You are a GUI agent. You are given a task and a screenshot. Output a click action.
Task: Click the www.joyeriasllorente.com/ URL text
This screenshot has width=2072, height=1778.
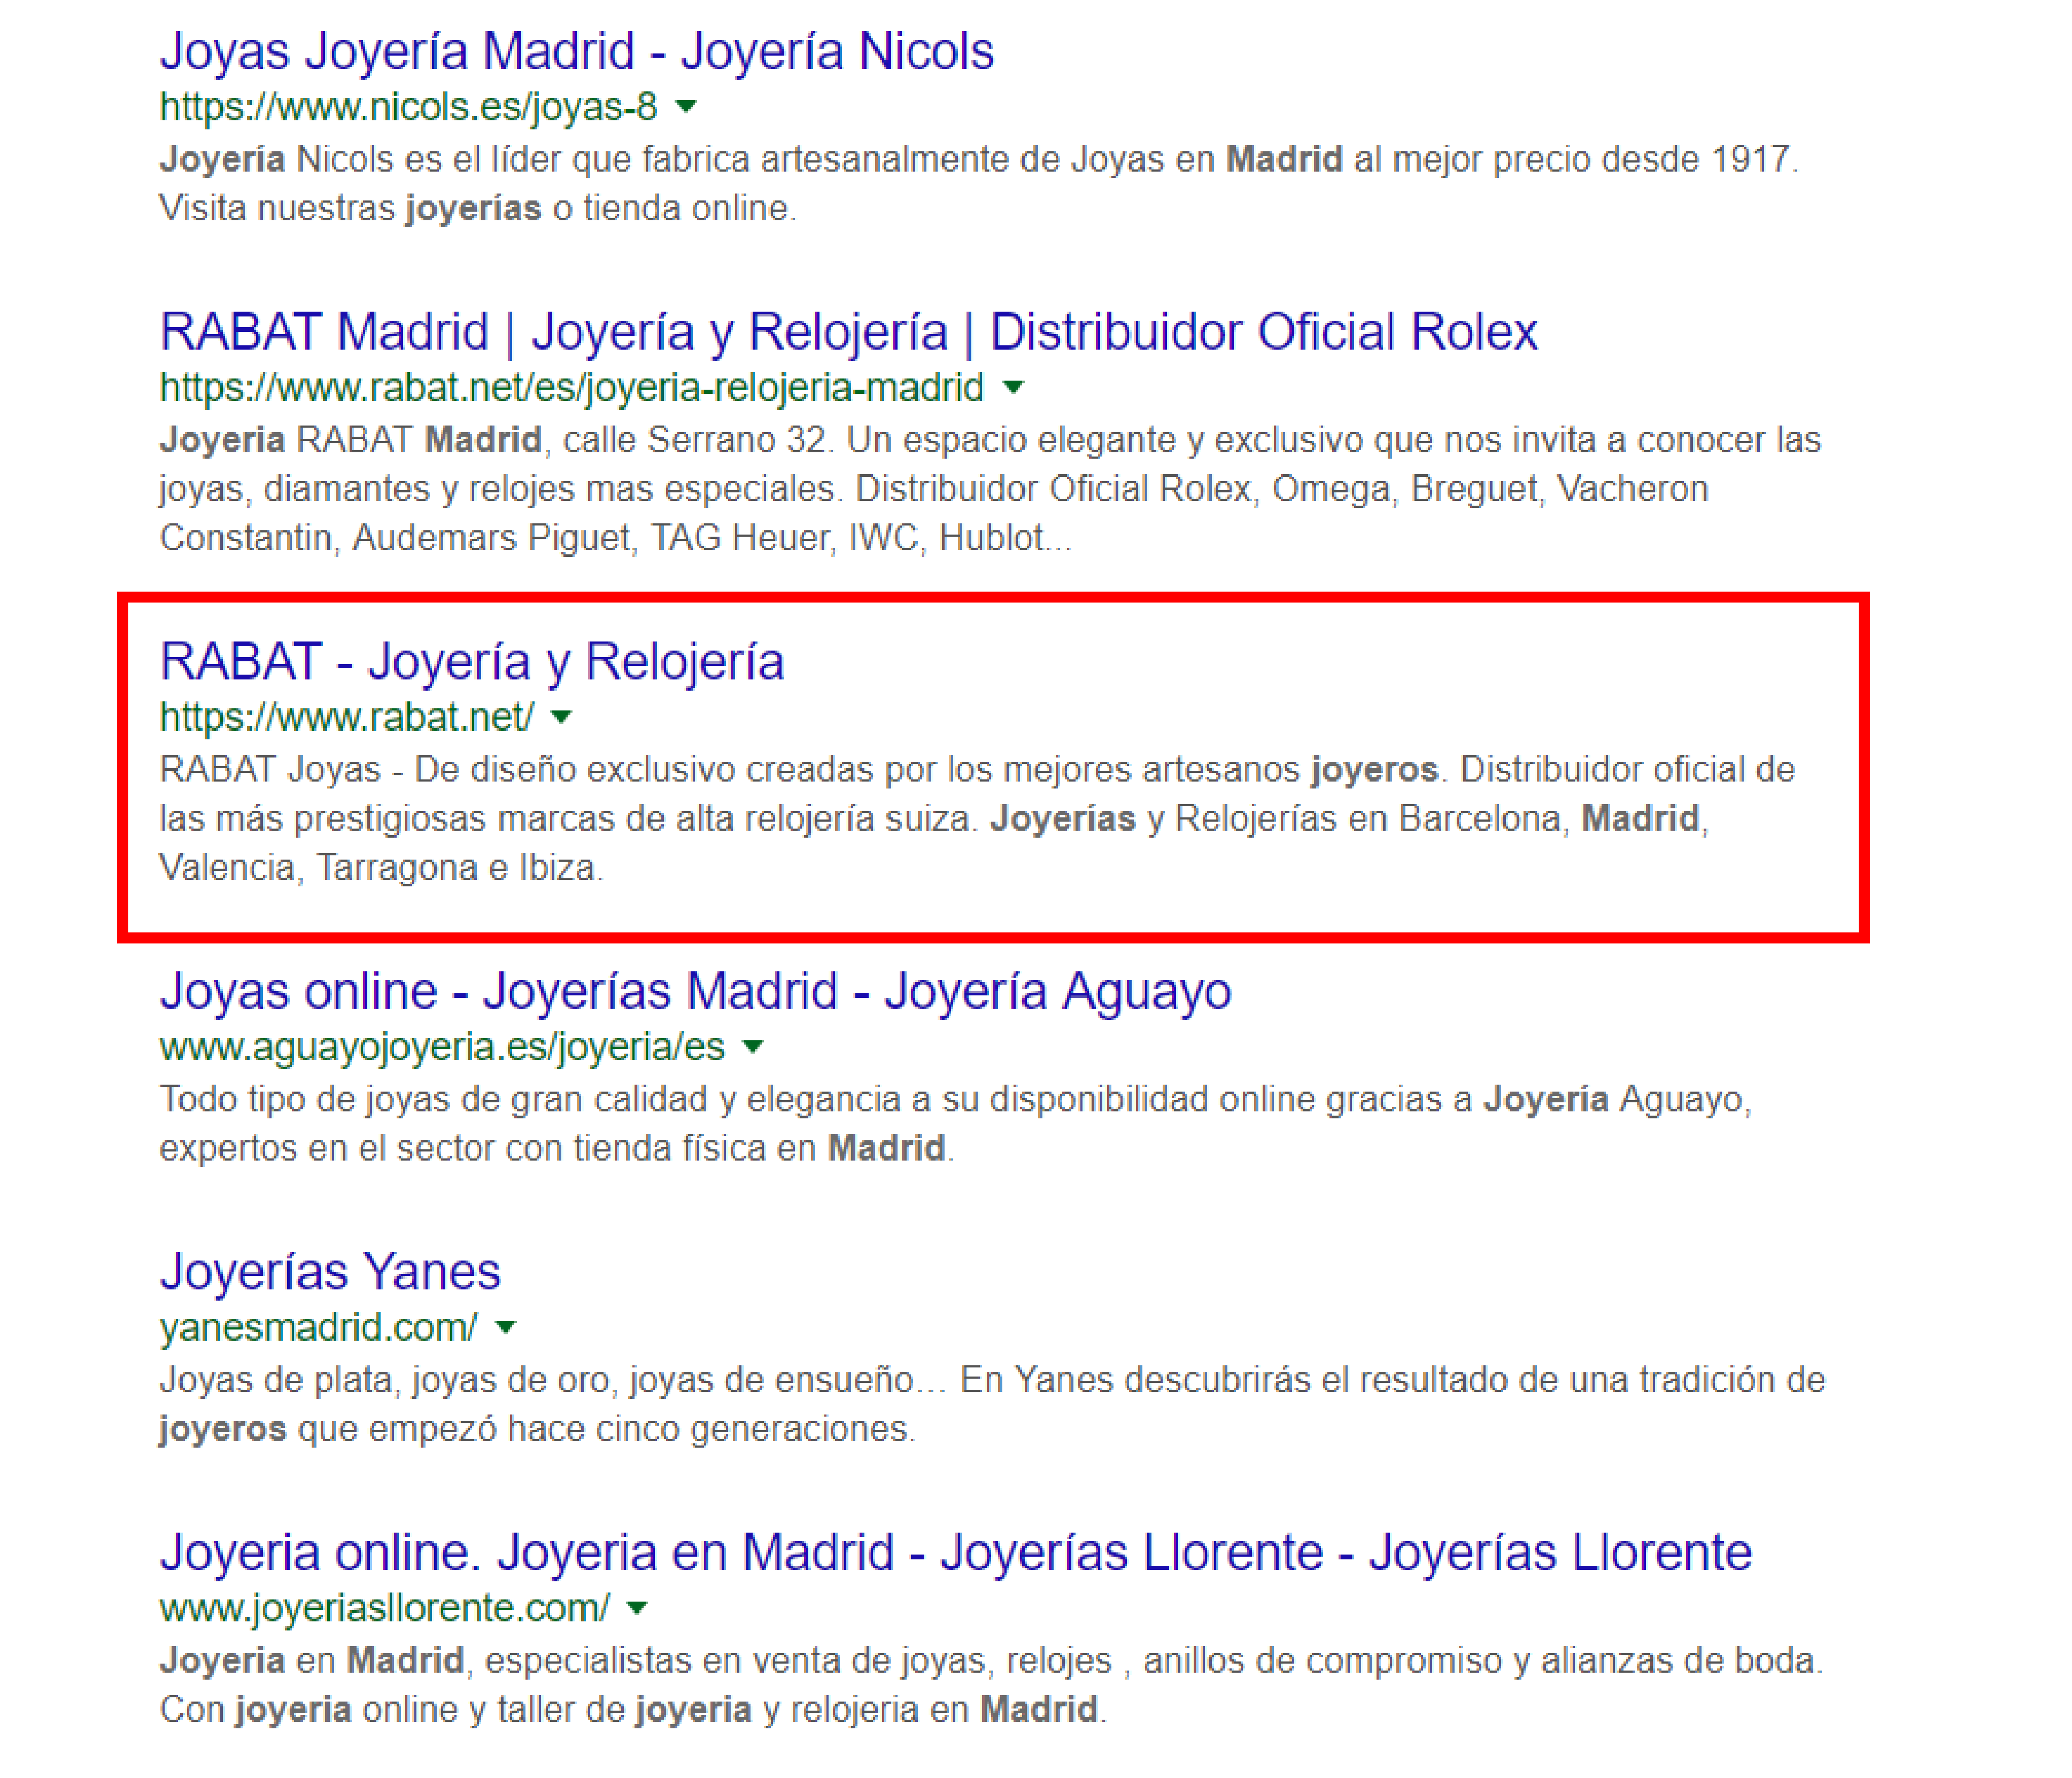pyautogui.click(x=385, y=1608)
